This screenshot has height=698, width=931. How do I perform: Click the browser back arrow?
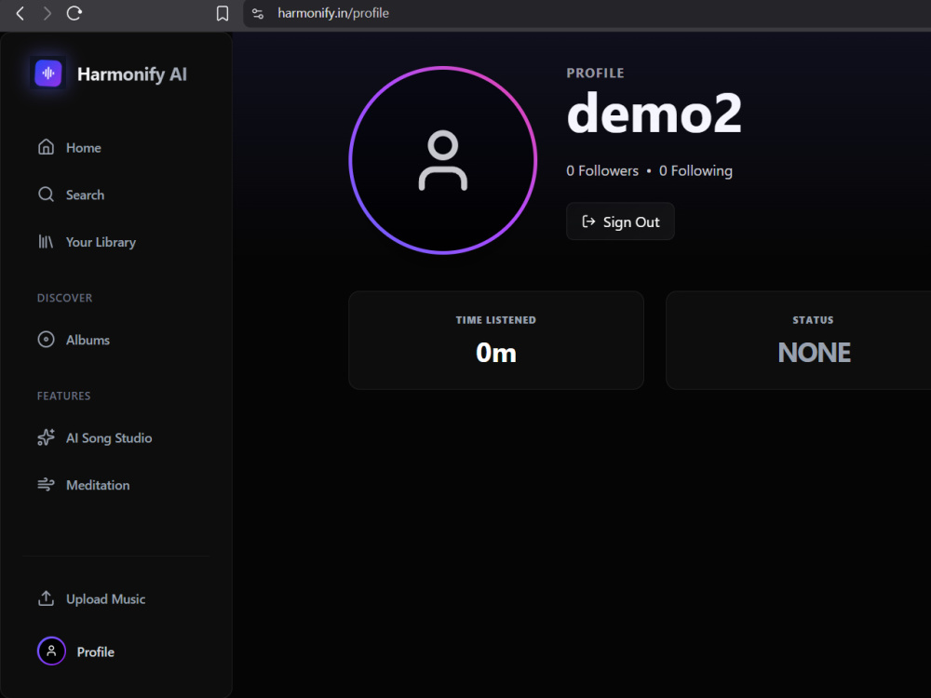[20, 13]
